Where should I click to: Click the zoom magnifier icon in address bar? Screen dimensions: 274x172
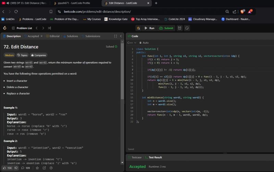coord(227,12)
